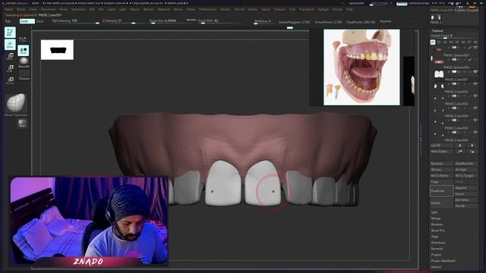Click the Delete subtool button
Viewport: 486px width, 273px height.
(x=442, y=203)
